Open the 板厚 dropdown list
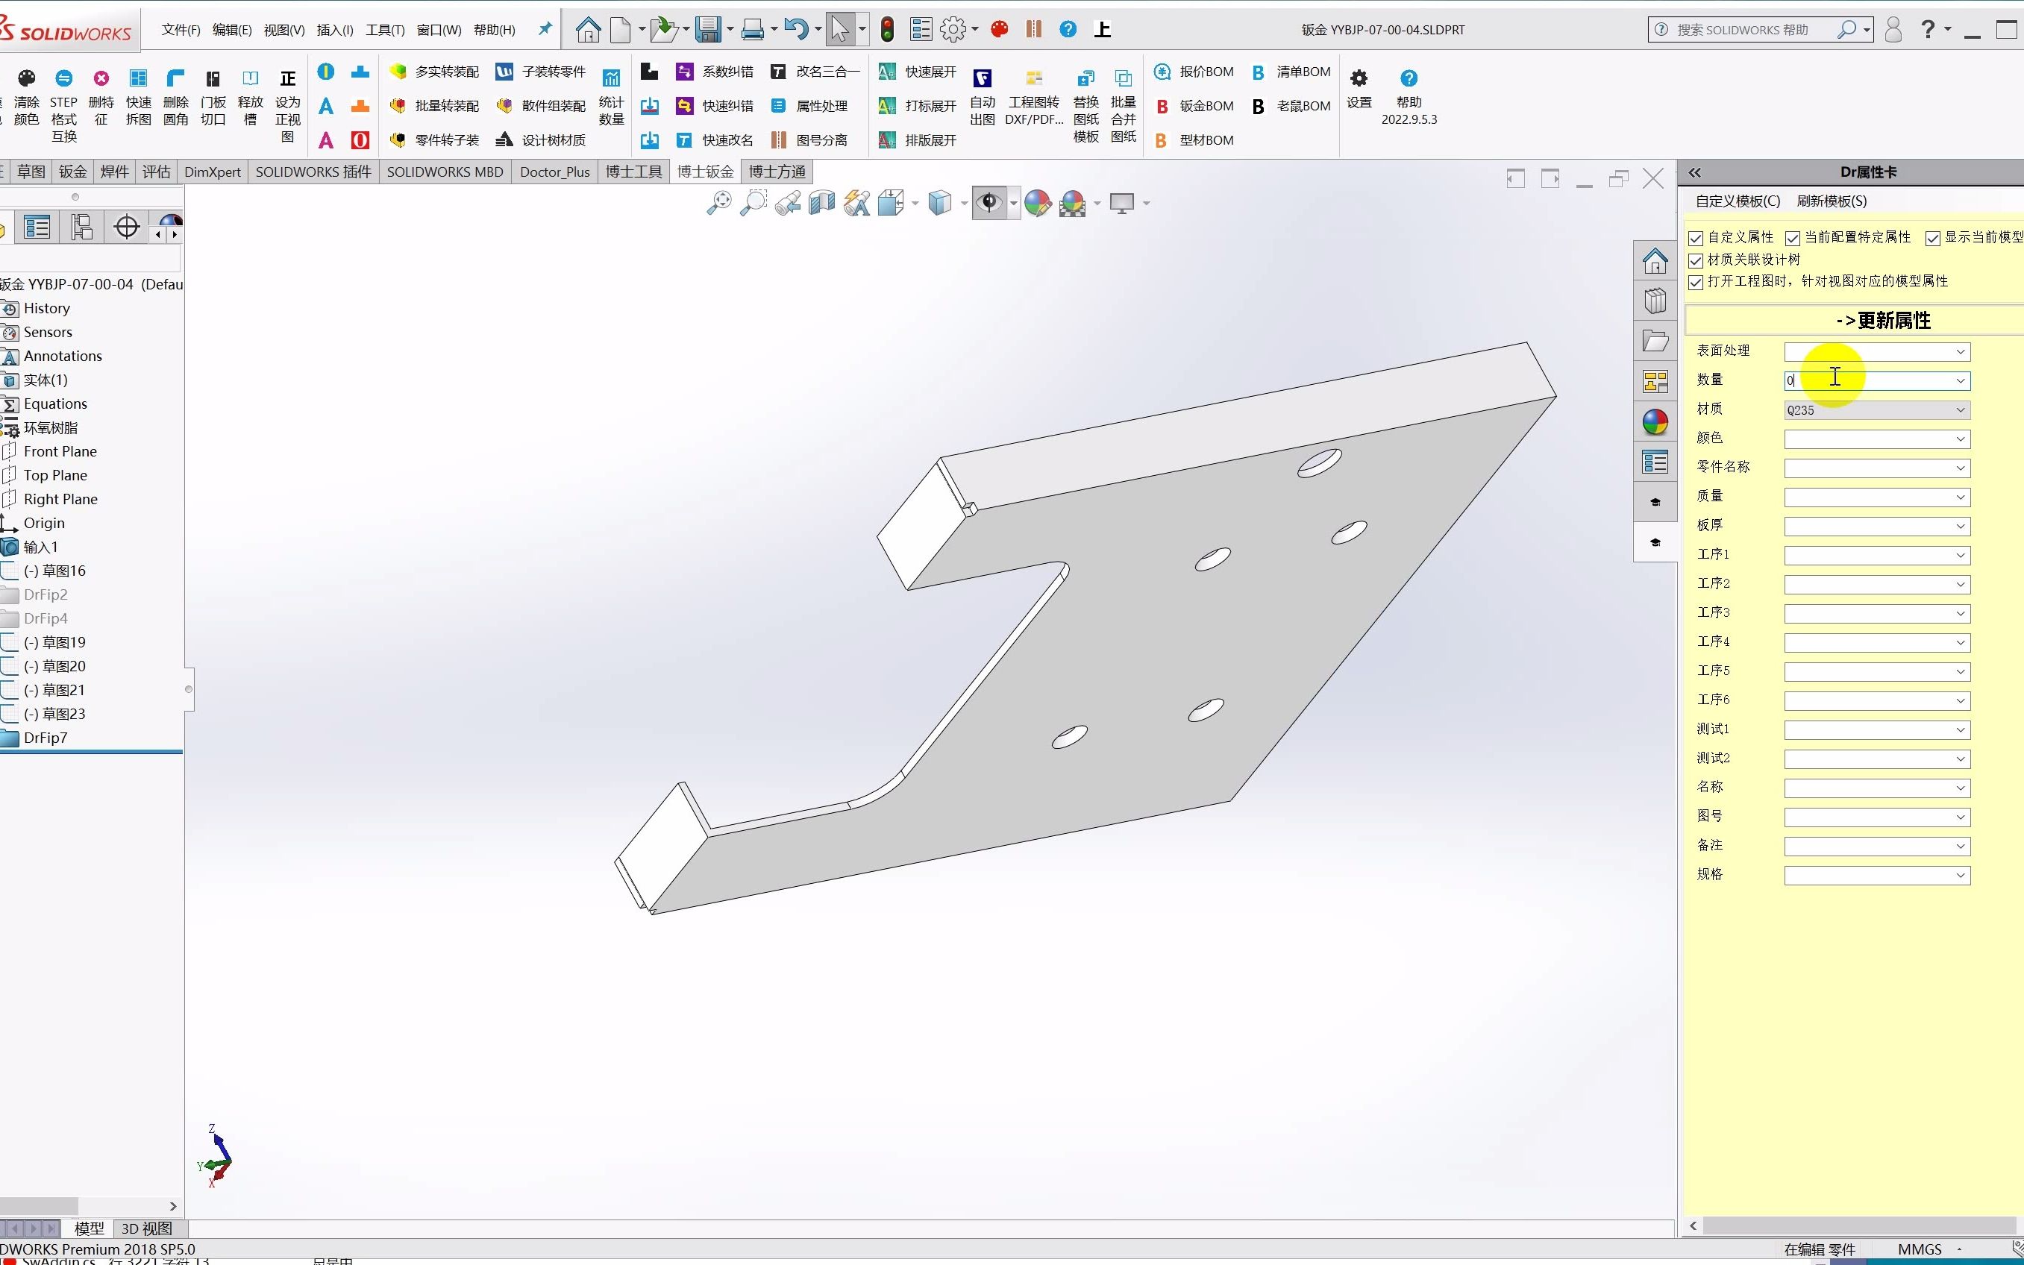The image size is (2024, 1265). (x=1960, y=527)
